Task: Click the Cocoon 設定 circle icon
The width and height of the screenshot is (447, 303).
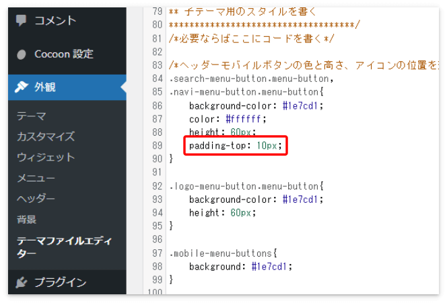Action: [x=22, y=54]
